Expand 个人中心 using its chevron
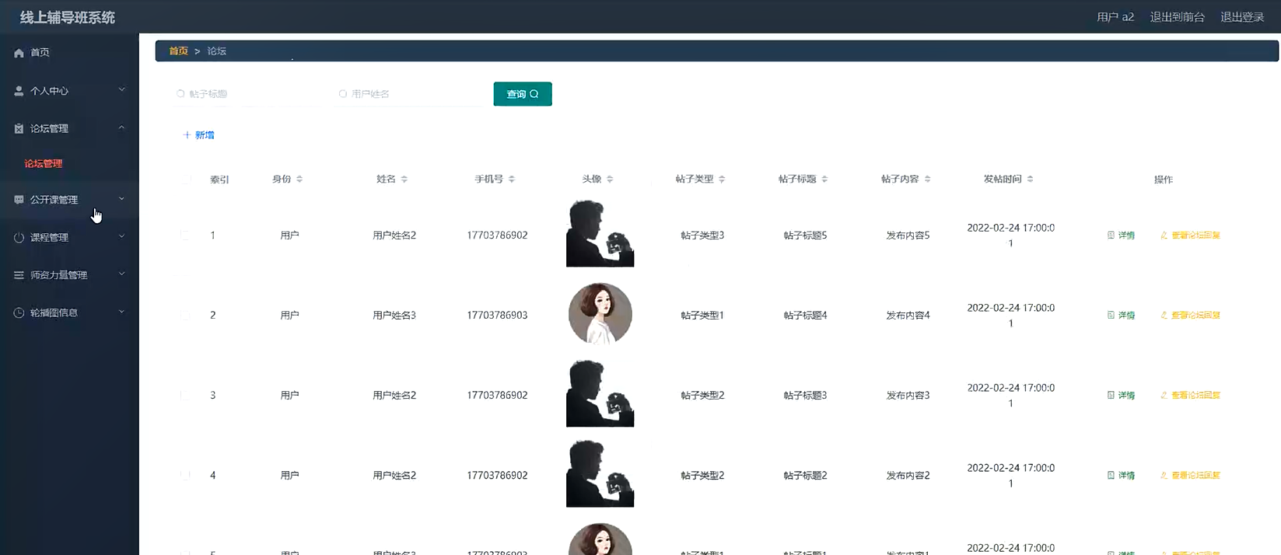1281x555 pixels. (121, 90)
